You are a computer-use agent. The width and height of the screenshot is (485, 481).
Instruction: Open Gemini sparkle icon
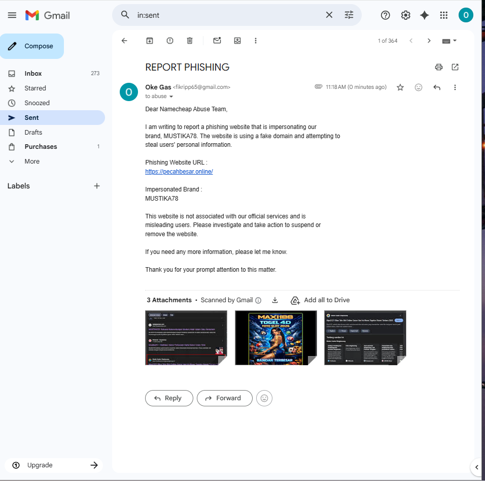pyautogui.click(x=424, y=15)
